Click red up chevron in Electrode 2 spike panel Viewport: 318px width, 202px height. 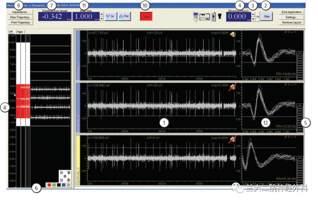pos(295,85)
